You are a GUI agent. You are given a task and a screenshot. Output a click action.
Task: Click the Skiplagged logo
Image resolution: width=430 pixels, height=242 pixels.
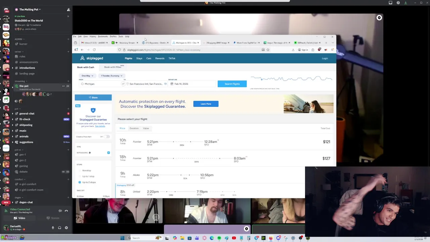(92, 58)
